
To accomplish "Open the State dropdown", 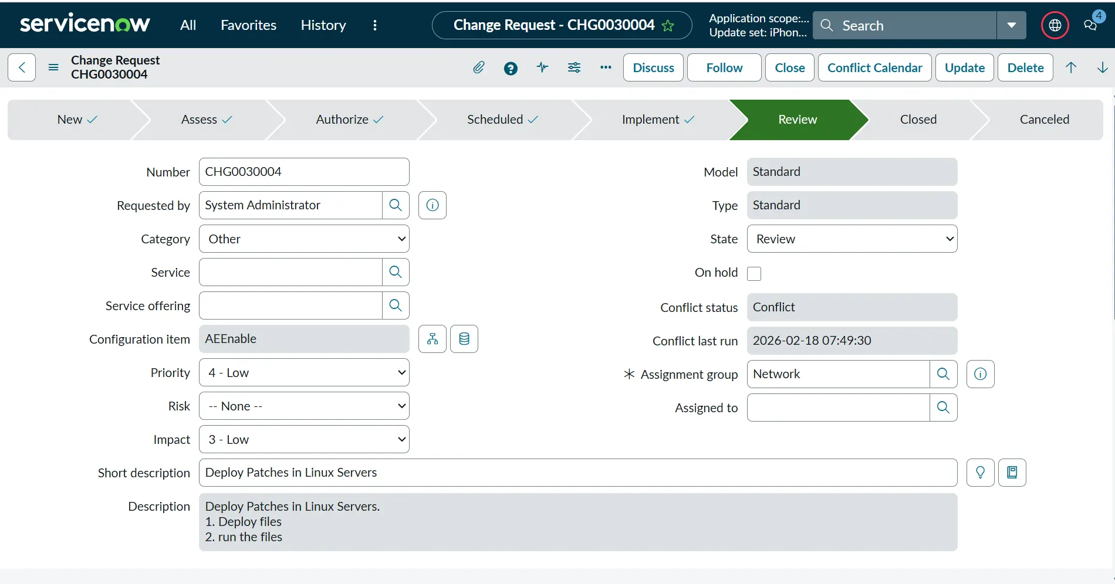I will pos(852,239).
